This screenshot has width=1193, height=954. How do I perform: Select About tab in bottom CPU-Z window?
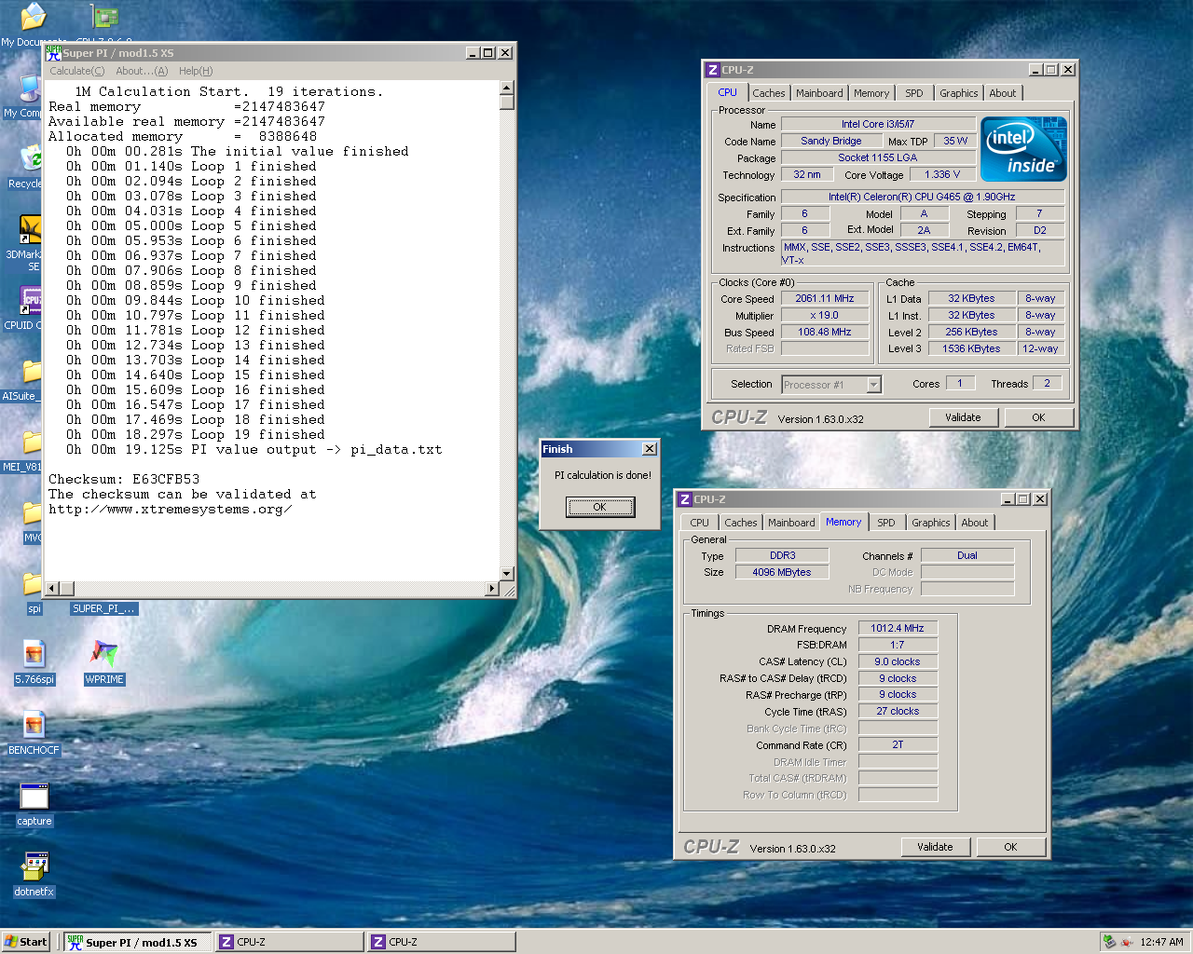point(975,523)
